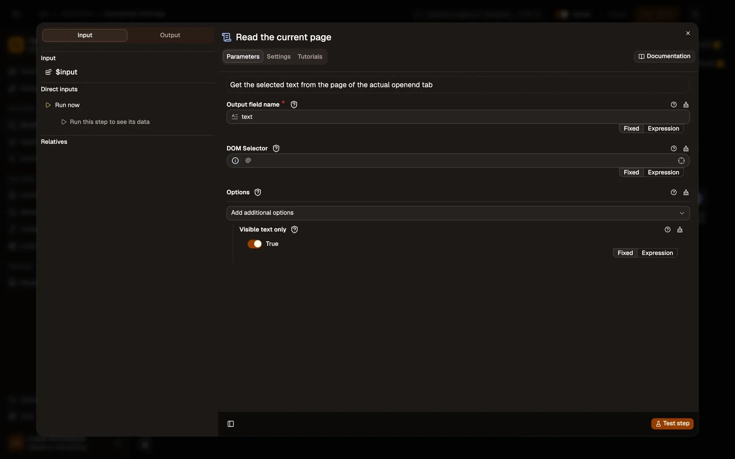Open question mark help for DOM Selector row
Image resolution: width=735 pixels, height=459 pixels.
674,148
